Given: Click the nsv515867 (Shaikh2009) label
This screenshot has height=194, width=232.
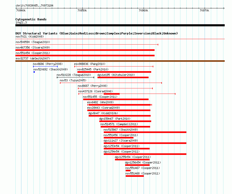Looking at the screenshot, I should coord(121,130).
